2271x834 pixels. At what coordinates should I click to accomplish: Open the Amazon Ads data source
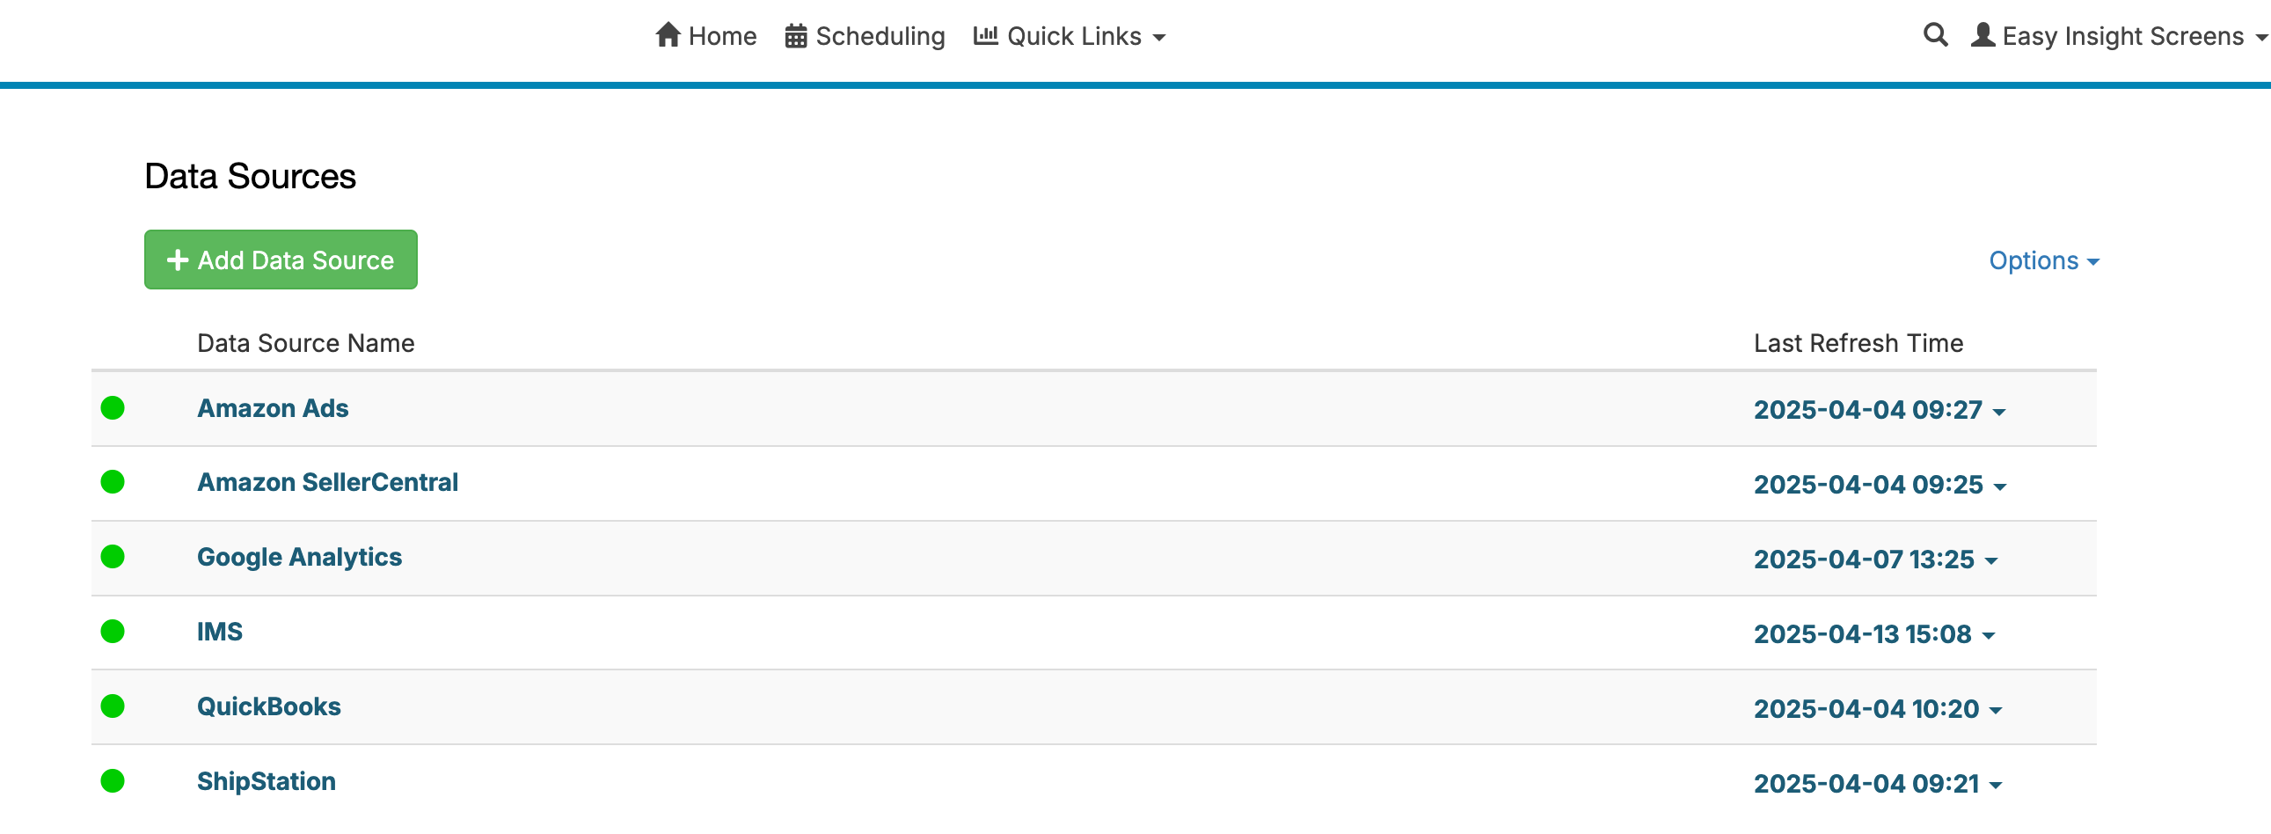click(273, 409)
